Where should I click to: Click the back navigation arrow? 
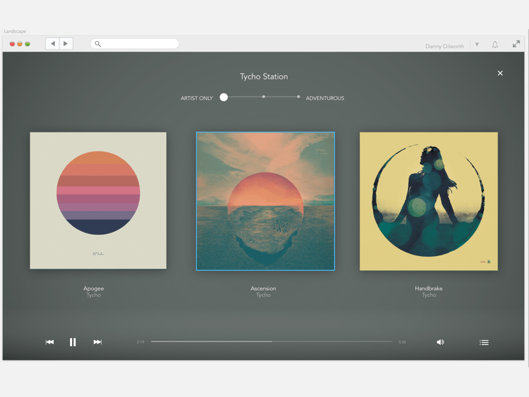(x=53, y=44)
